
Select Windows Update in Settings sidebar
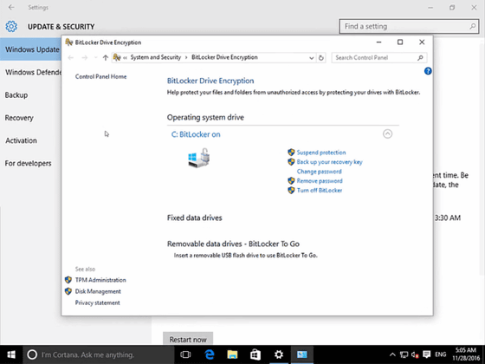30,49
